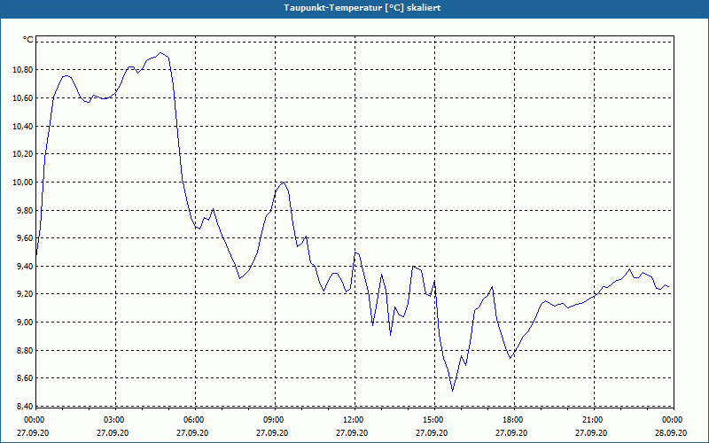This screenshot has width=709, height=443.
Task: Click the 10,40 y-axis value
Action: (x=22, y=126)
